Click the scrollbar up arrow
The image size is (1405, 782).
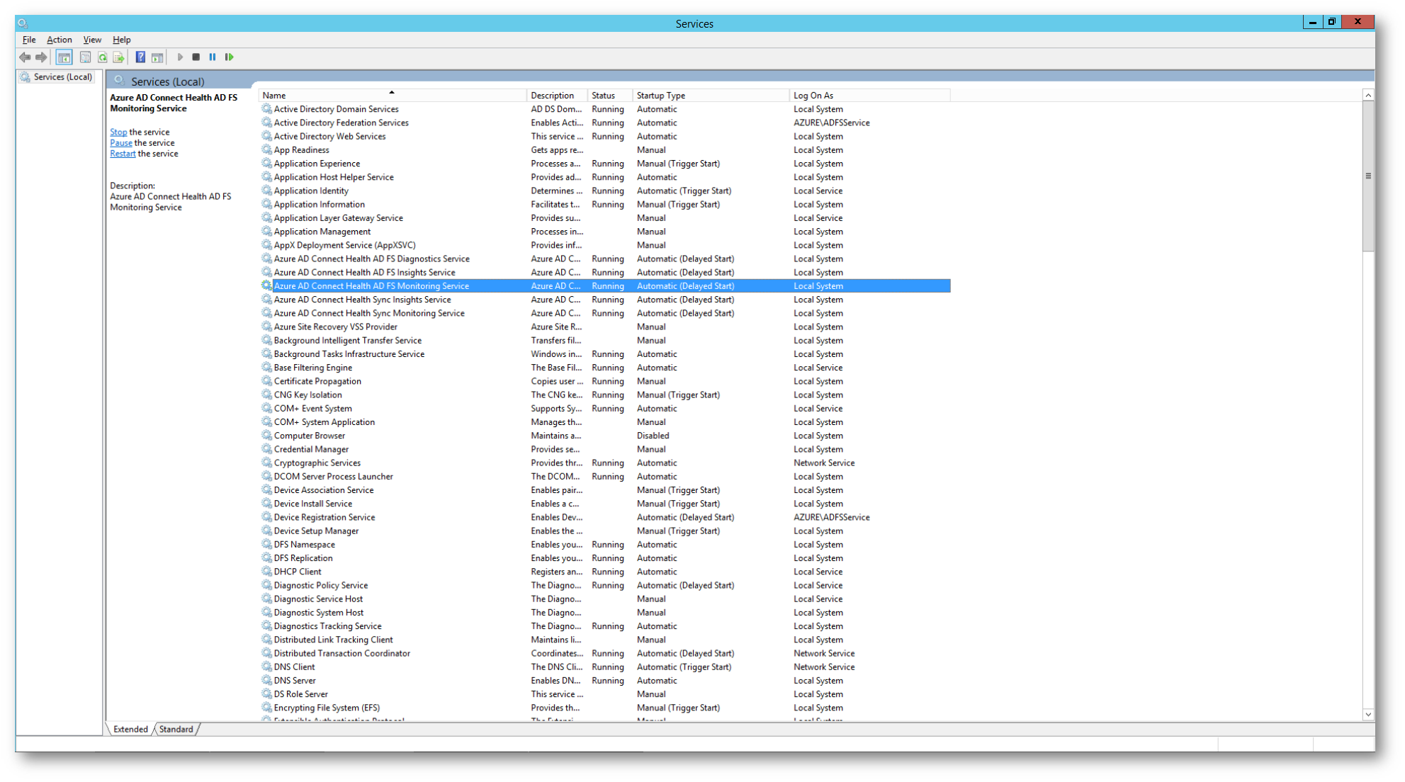[x=1368, y=95]
